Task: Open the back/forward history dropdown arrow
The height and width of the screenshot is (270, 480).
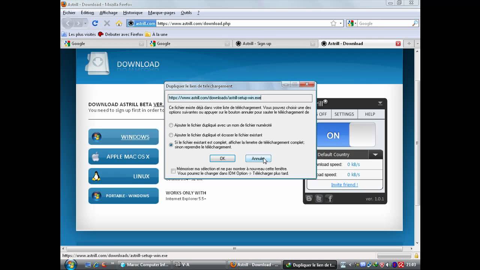Action: tap(85, 23)
